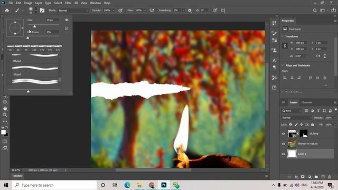Click the foreground color swatch
This screenshot has height=190, width=338.
[x=3, y=132]
